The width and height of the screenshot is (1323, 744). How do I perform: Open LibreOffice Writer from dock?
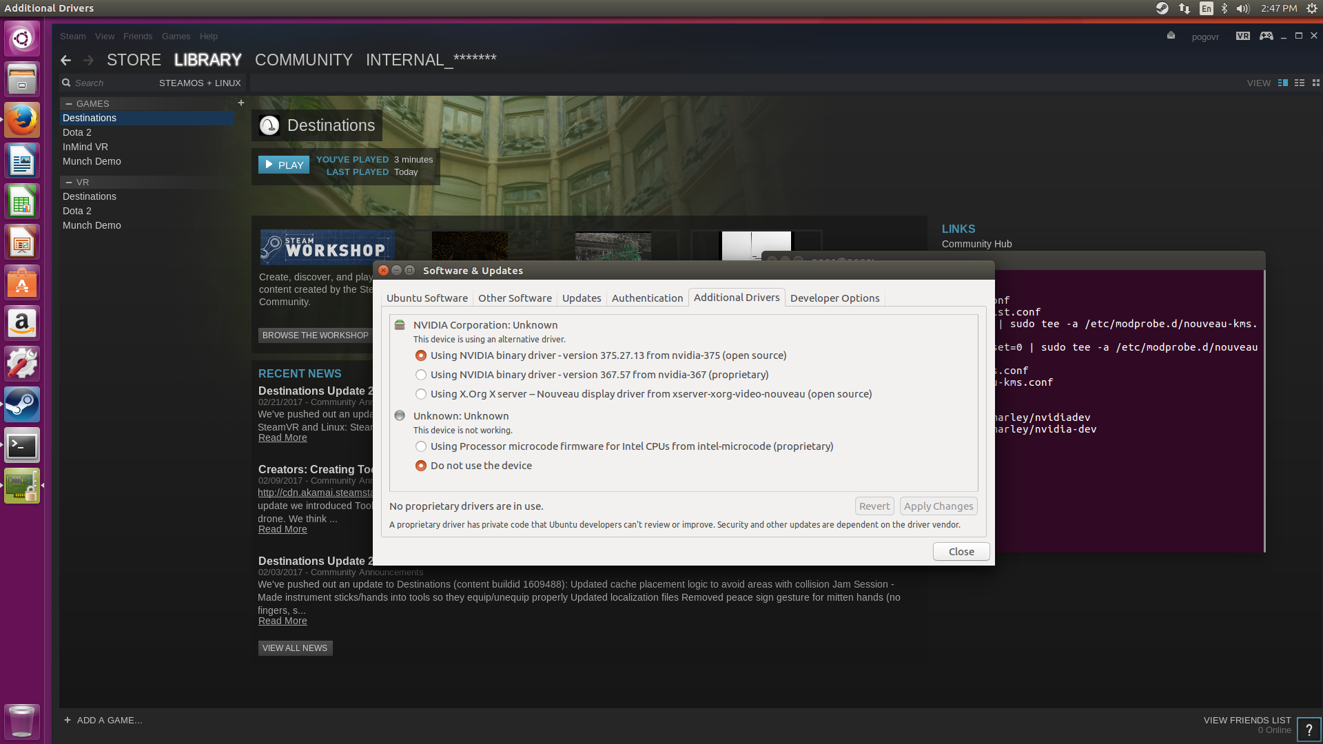click(x=22, y=161)
